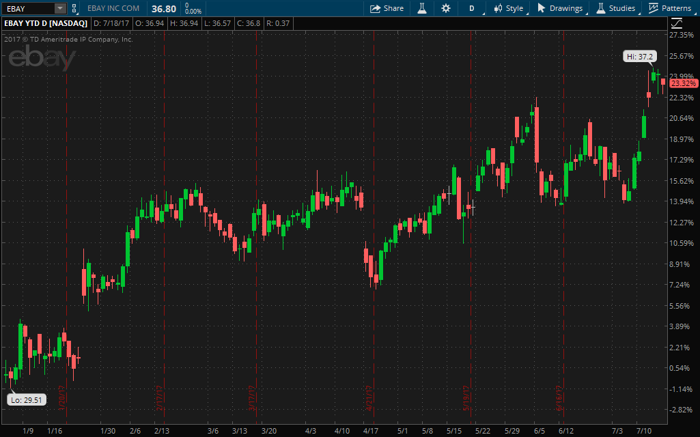The width and height of the screenshot is (700, 437).
Task: Open the Studies dropdown
Action: tap(615, 8)
